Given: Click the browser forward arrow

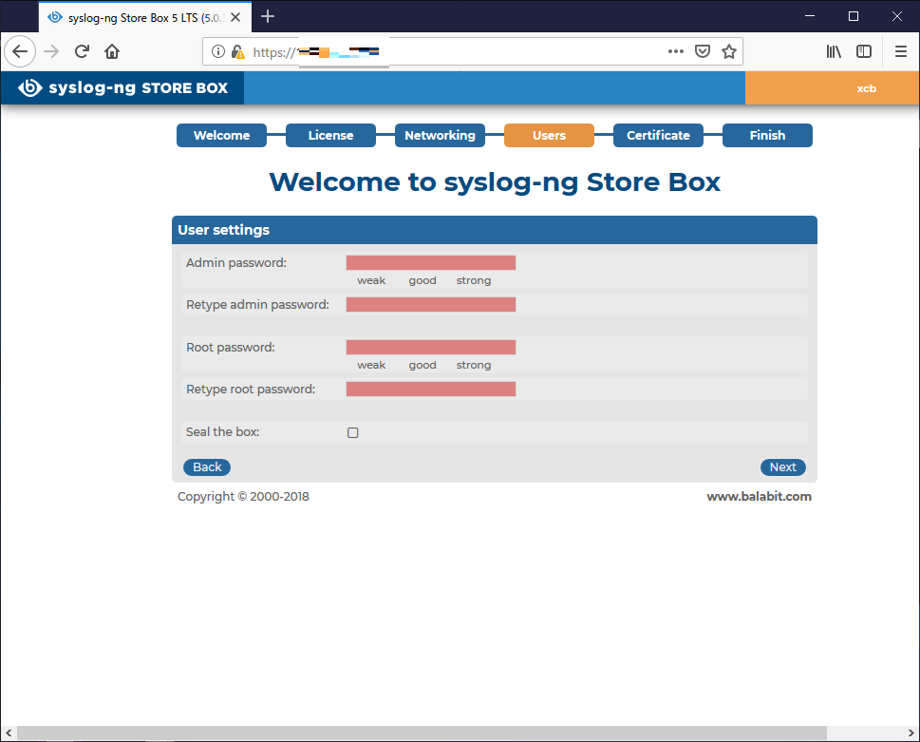Looking at the screenshot, I should pyautogui.click(x=51, y=51).
